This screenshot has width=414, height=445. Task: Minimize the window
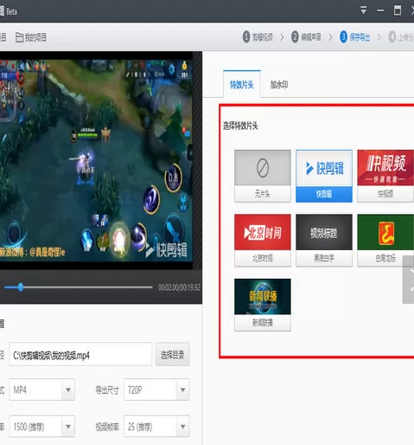point(380,10)
